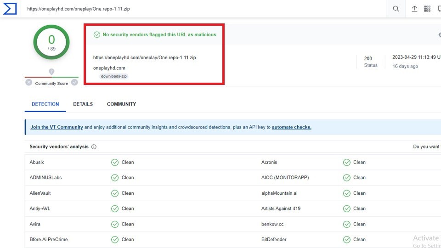Vote positive with the check community score icon
The image size is (441, 248).
pos(74,82)
